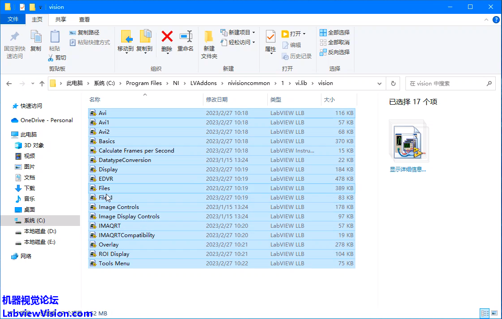
Task: Click the Select None icon
Action: (323, 42)
